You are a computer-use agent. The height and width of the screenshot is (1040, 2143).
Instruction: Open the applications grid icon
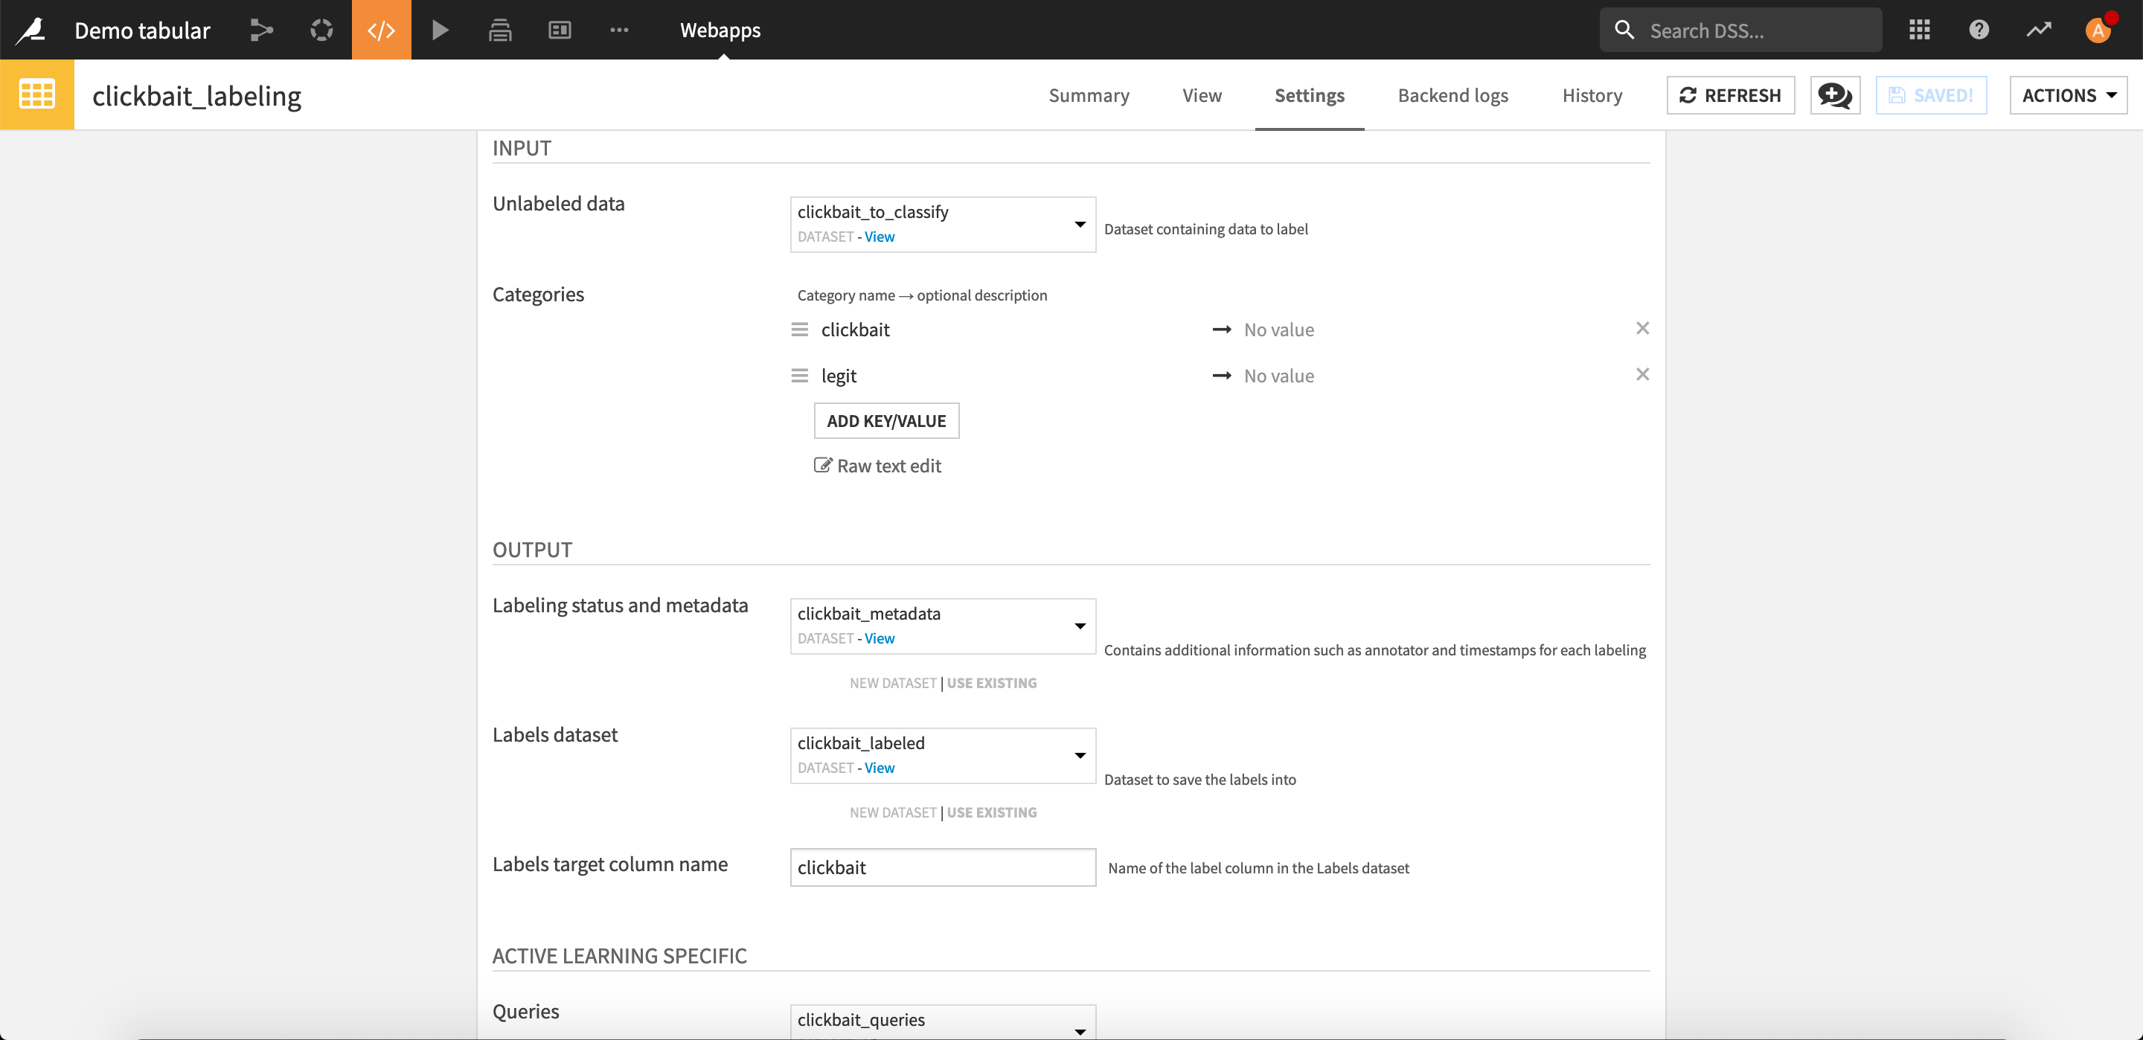pos(1919,30)
